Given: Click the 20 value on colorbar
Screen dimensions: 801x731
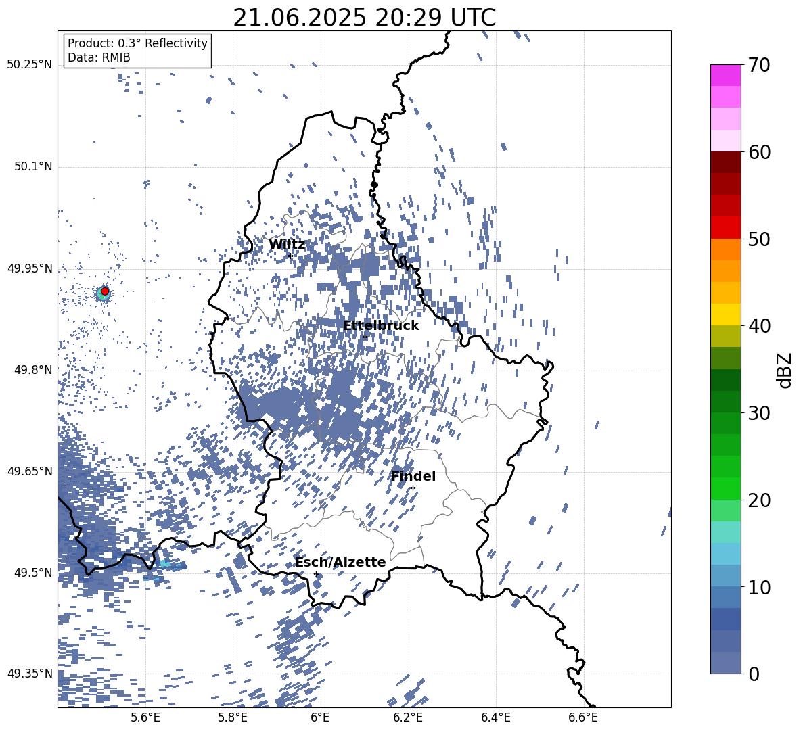Looking at the screenshot, I should coord(758,500).
